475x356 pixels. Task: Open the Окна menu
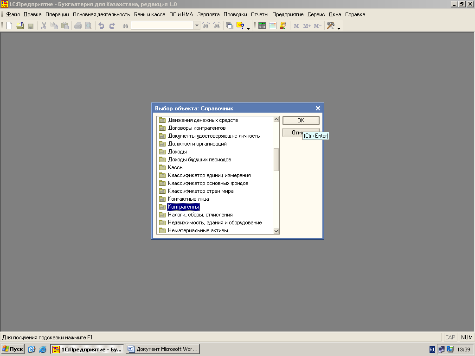point(335,14)
